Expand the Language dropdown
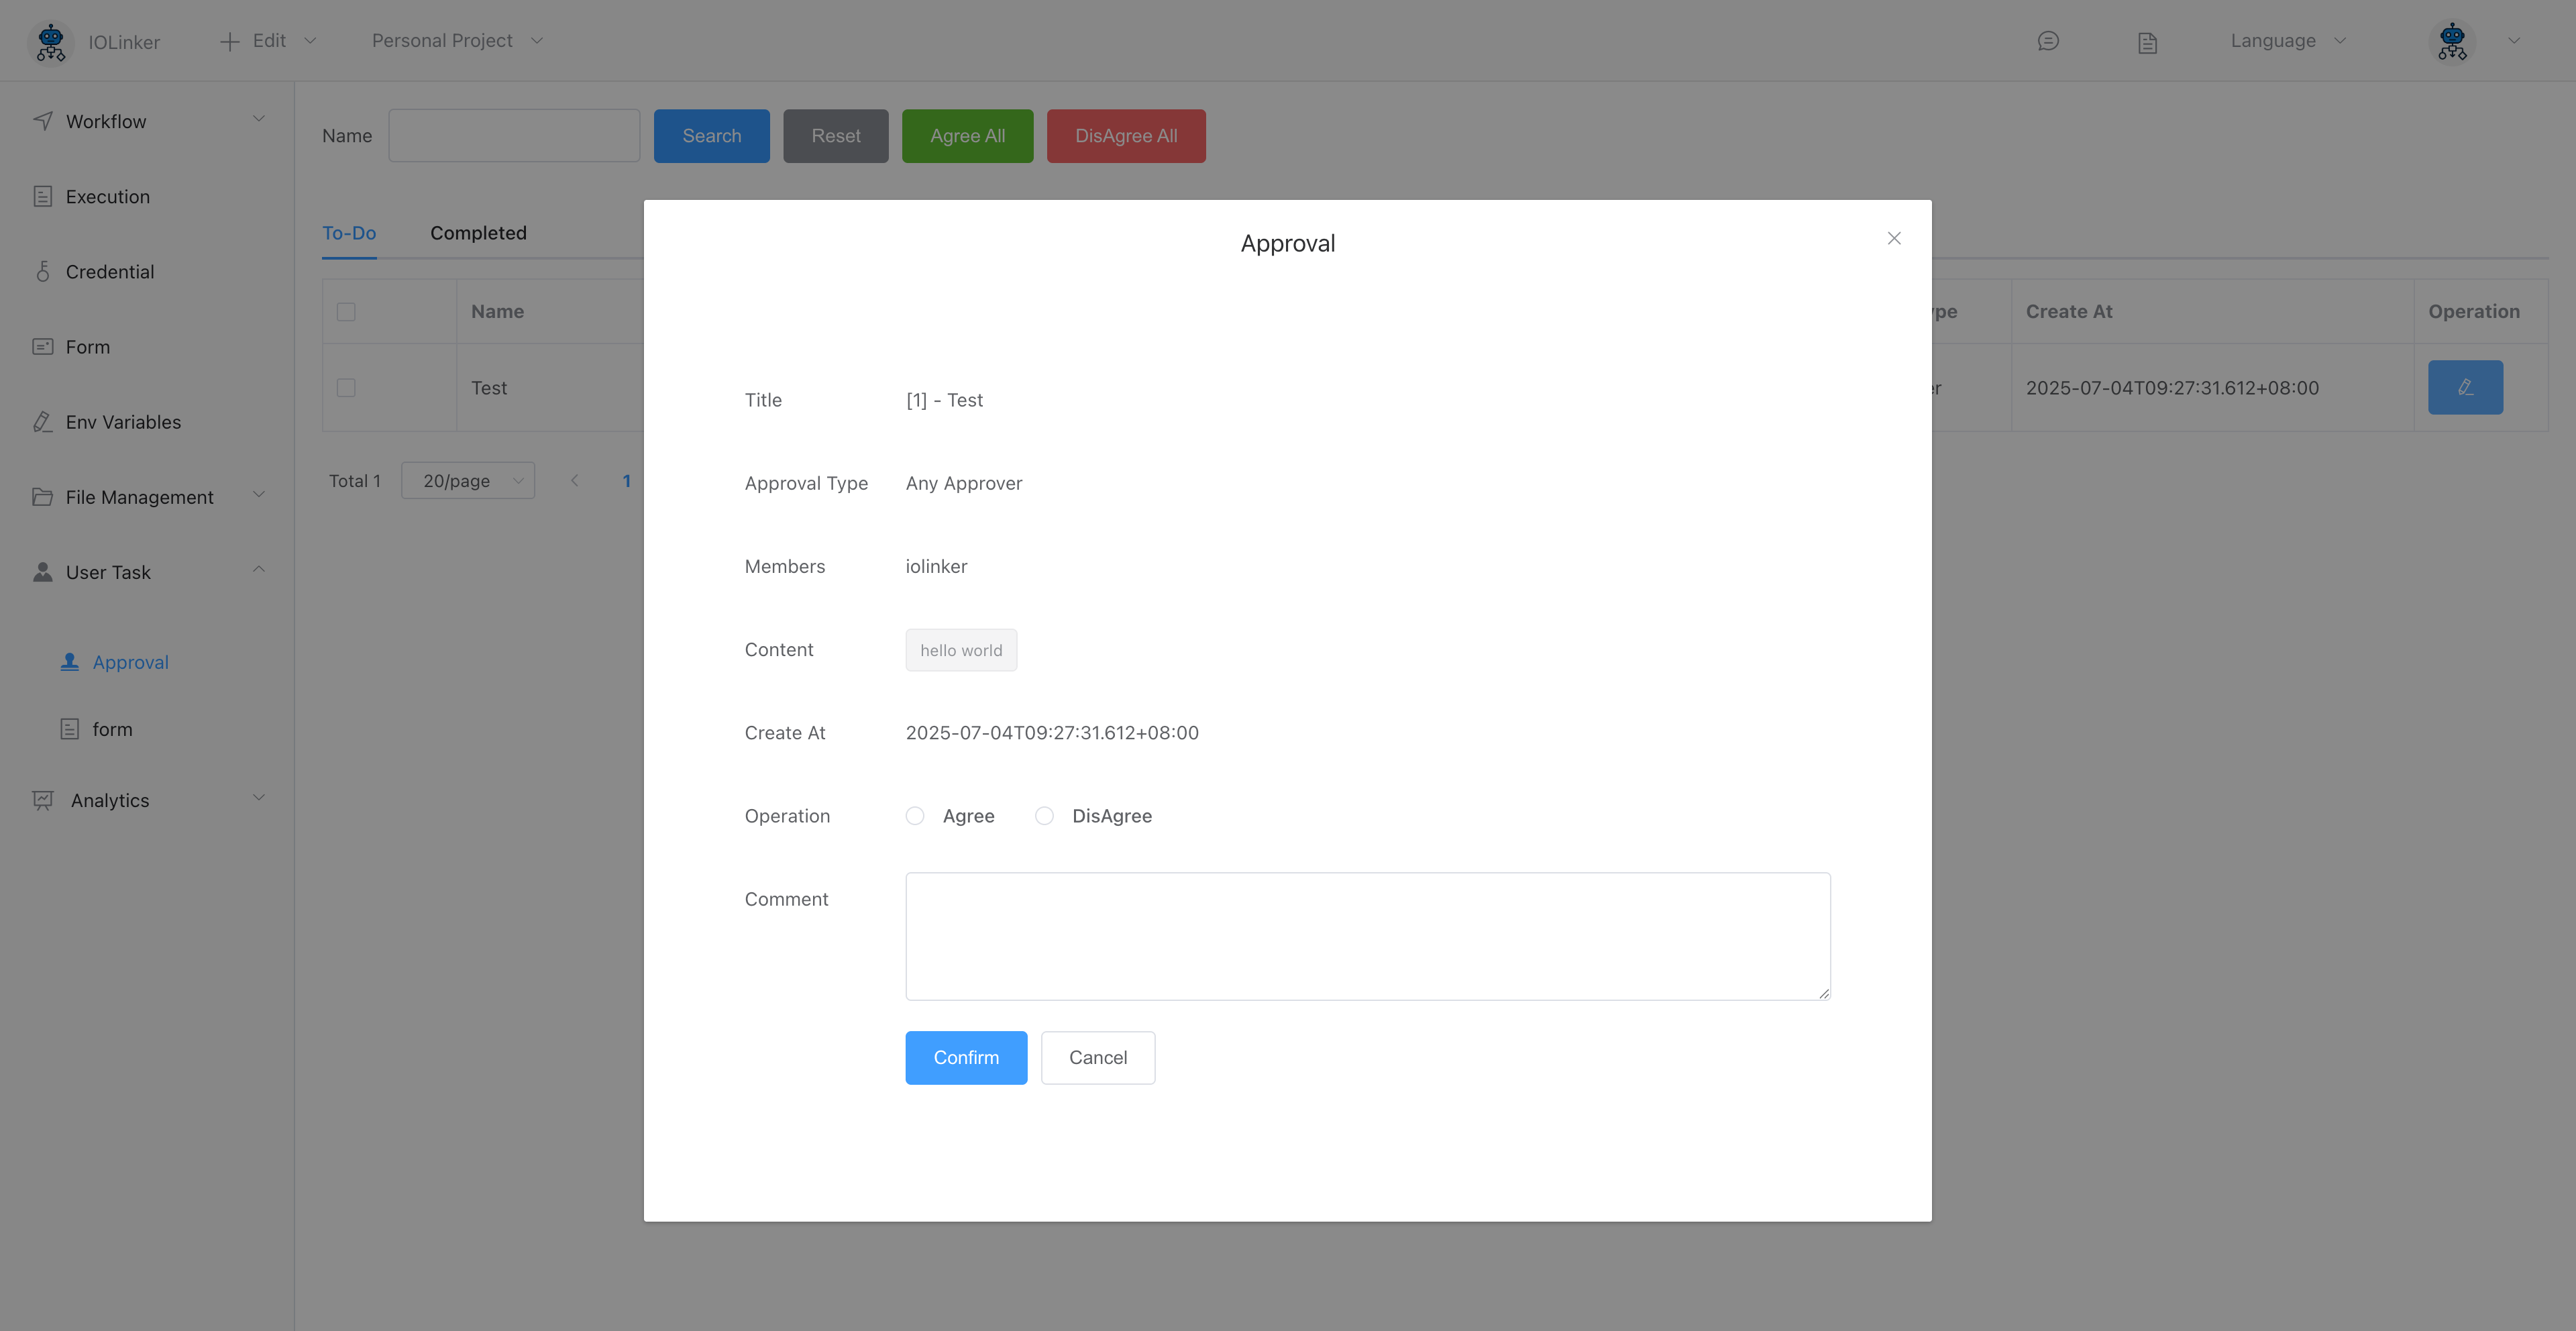Image resolution: width=2576 pixels, height=1331 pixels. [2287, 41]
